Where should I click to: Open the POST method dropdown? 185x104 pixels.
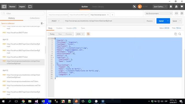[55, 21]
